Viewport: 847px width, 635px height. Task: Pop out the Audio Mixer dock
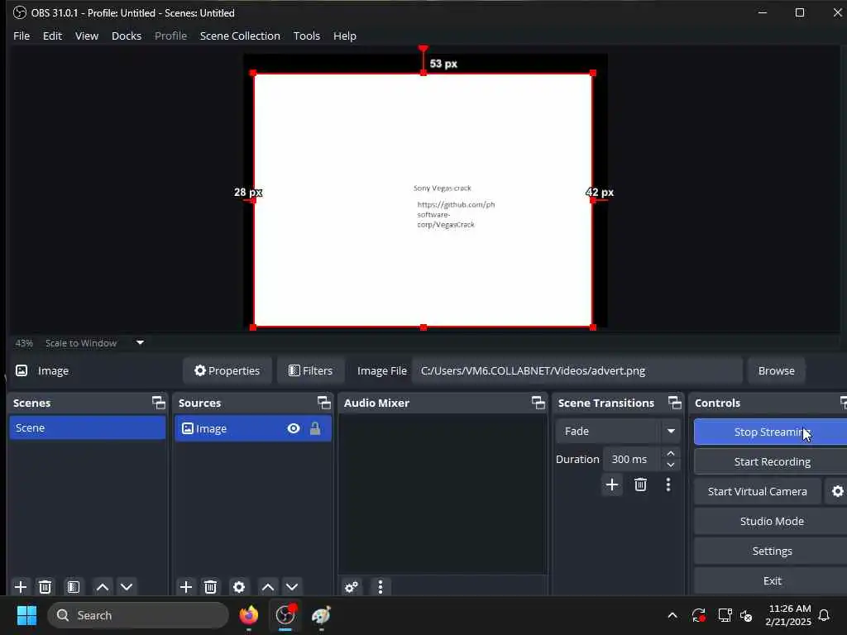[x=538, y=403]
